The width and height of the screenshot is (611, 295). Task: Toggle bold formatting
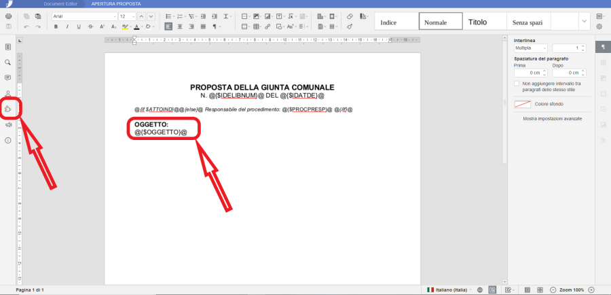[56, 27]
